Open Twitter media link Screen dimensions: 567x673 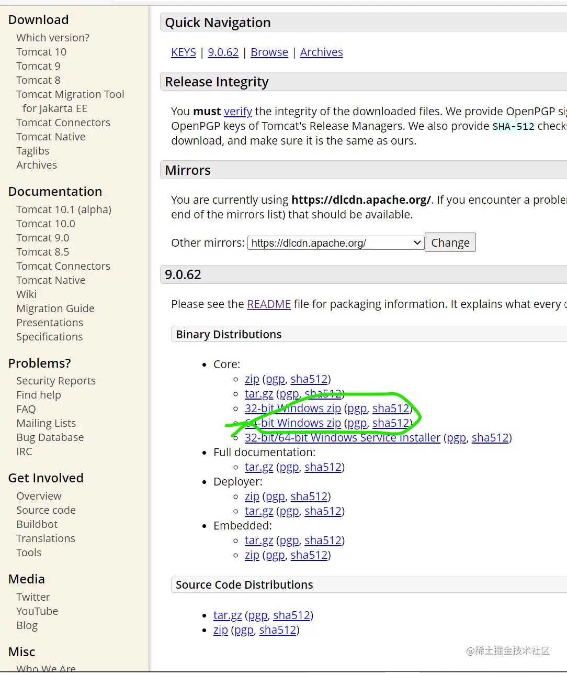pyautogui.click(x=33, y=597)
